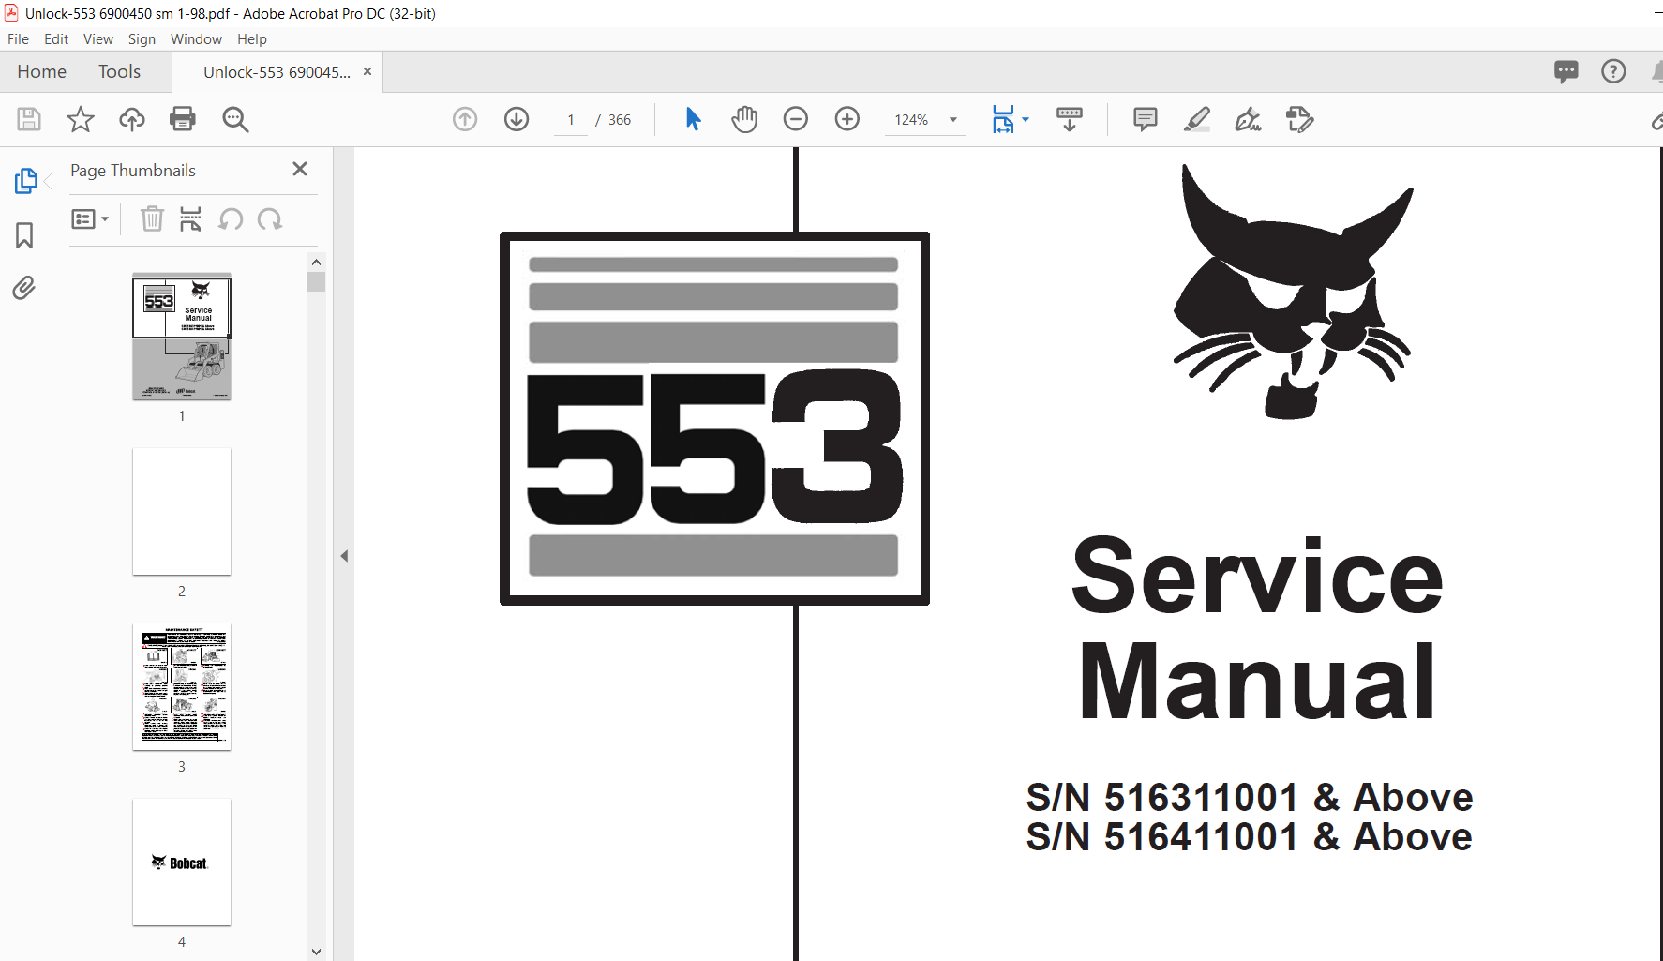Open the page fit options dropdown arrow

(1026, 119)
